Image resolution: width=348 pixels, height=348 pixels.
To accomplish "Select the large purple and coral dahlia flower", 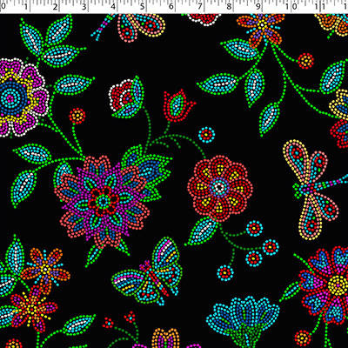I will tap(103, 200).
